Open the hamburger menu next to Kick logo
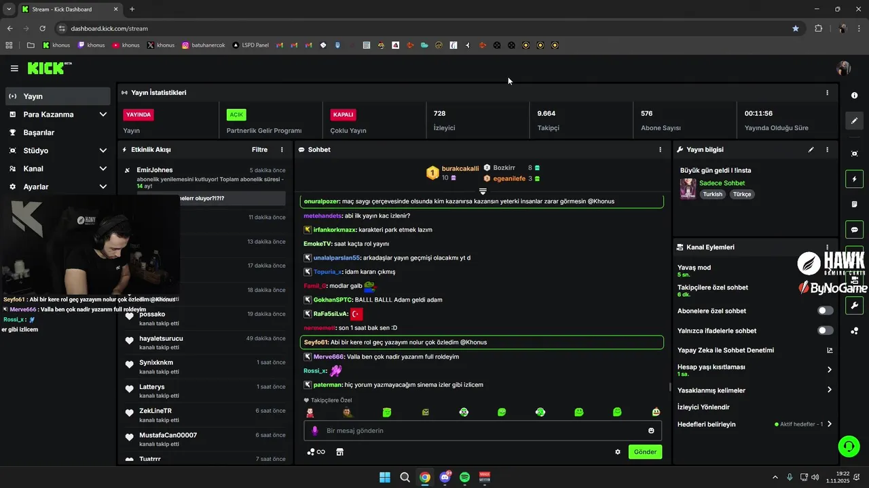 coord(14,68)
